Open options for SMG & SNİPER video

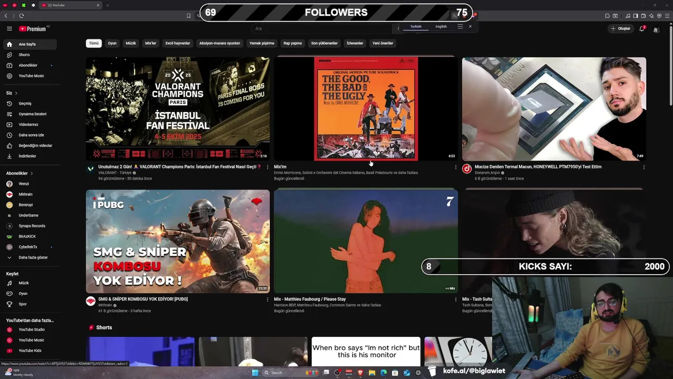268,300
